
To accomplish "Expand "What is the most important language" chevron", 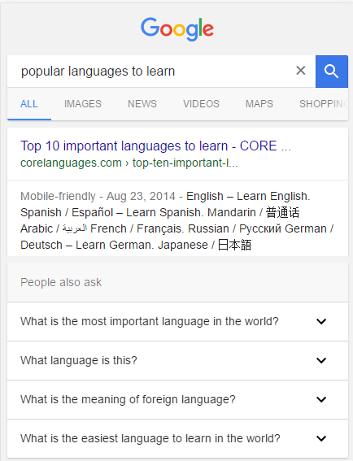I will (x=321, y=321).
